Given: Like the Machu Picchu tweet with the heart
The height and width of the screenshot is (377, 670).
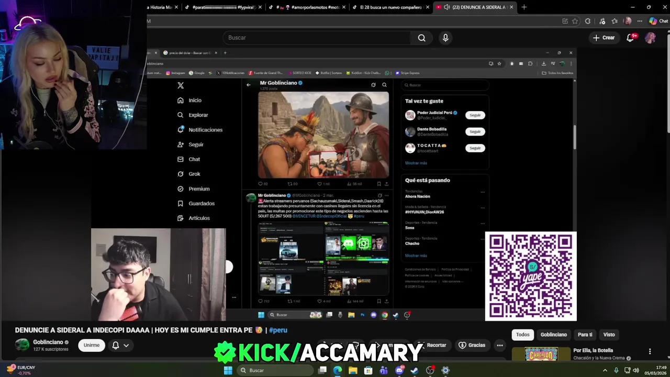Looking at the screenshot, I should point(319,184).
